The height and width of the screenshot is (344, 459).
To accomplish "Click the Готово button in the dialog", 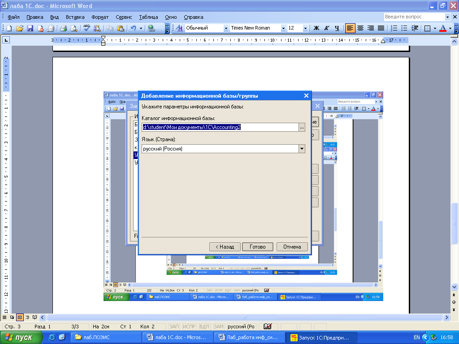I will [258, 247].
